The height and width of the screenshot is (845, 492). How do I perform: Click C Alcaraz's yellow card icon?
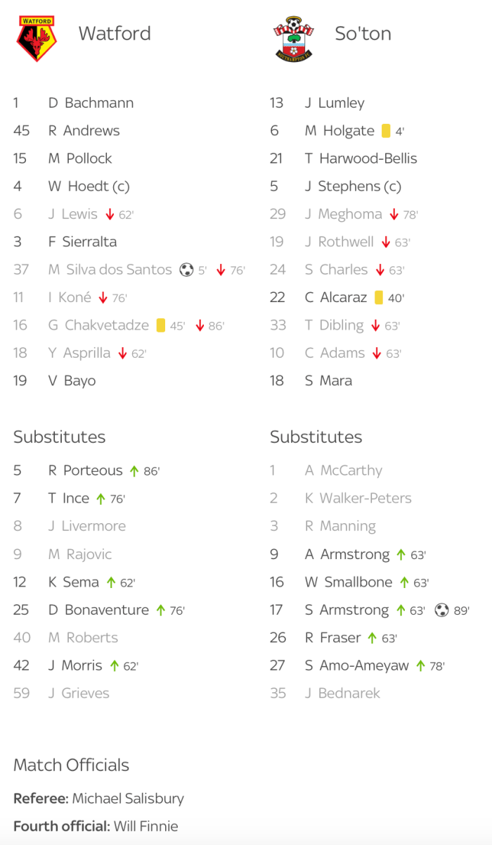point(379,298)
